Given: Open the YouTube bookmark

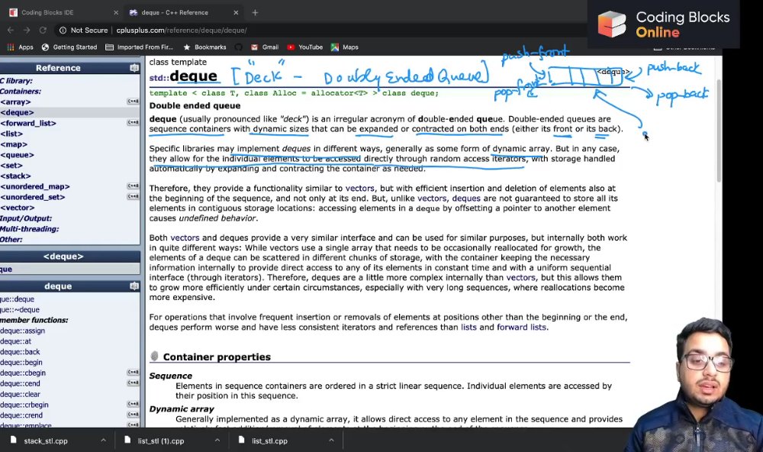Looking at the screenshot, I should tap(305, 47).
